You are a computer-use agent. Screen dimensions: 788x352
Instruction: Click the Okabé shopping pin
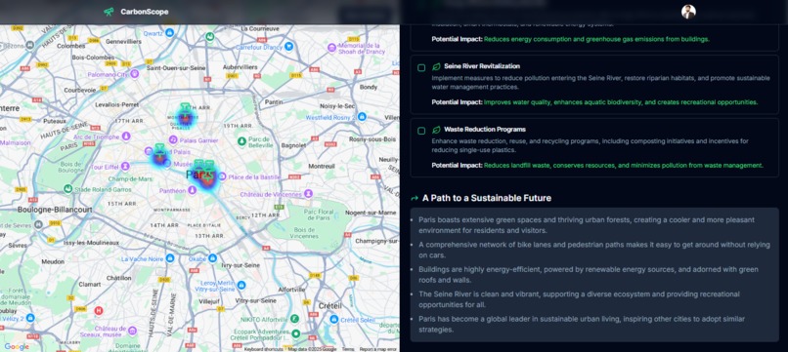point(212,258)
